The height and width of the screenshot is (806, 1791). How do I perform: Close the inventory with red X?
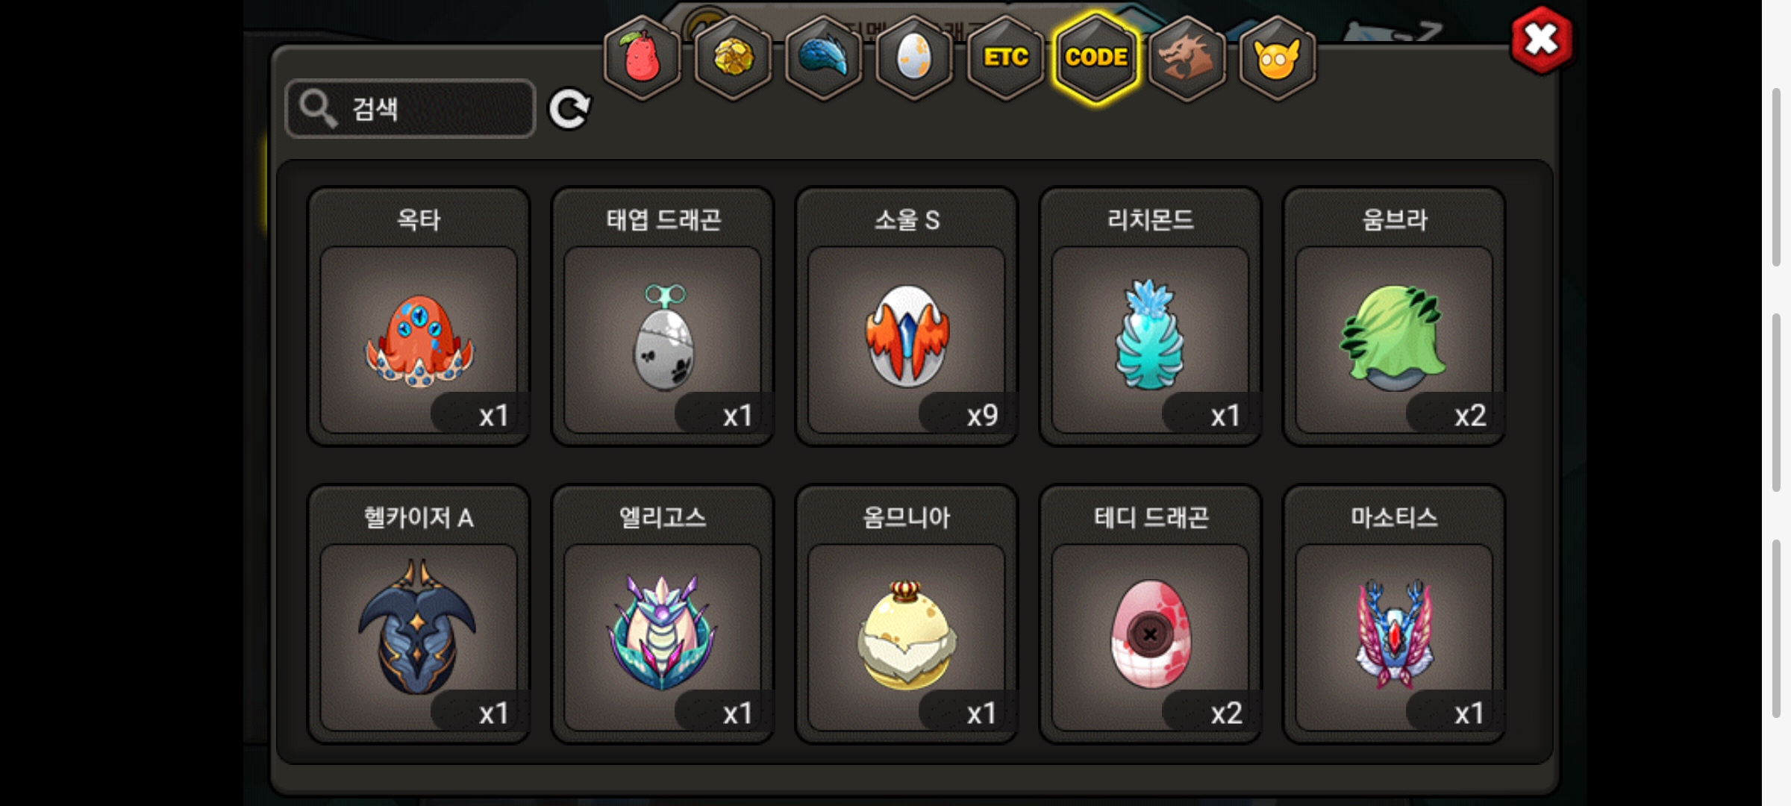pyautogui.click(x=1542, y=40)
